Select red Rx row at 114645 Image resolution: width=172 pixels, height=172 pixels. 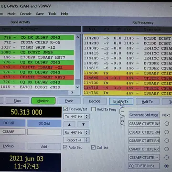(x=128, y=78)
